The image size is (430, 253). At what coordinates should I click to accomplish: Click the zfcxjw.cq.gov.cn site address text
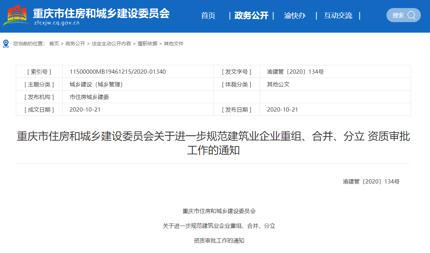[x=57, y=24]
